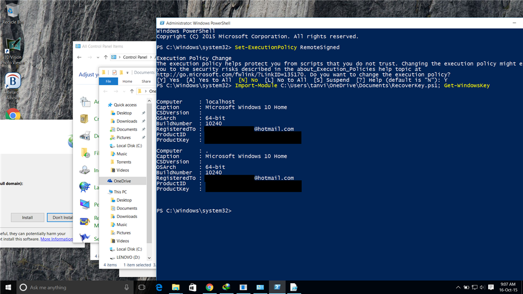
Task: Expand the Customize Quick Access Toolbar dropdown
Action: click(x=127, y=72)
